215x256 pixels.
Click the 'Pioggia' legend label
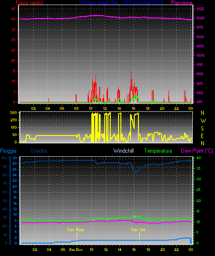point(8,151)
